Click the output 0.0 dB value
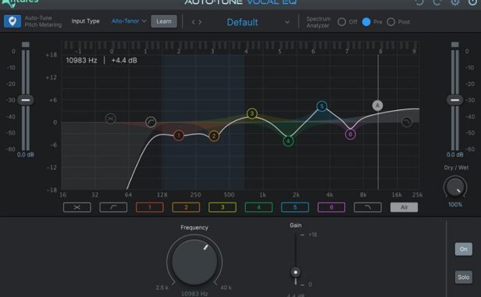 454,155
